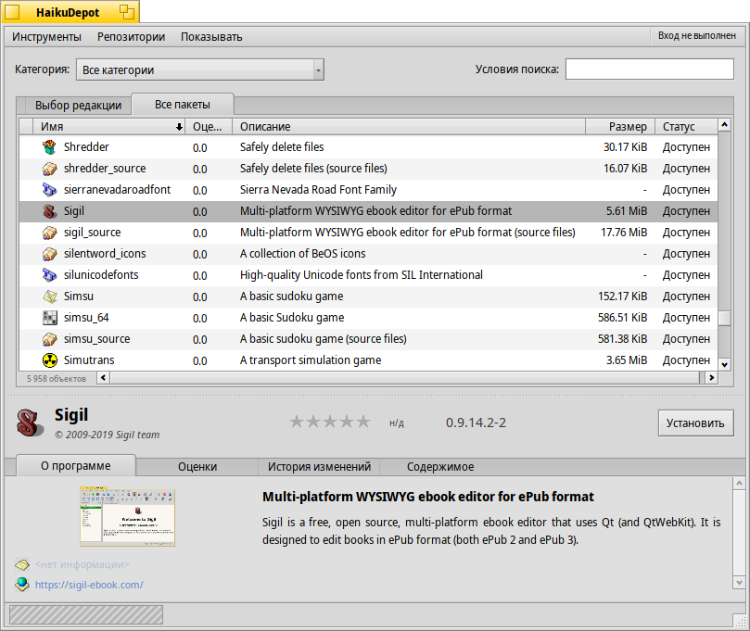
Task: Click the striped progress bar at bottom
Action: [86, 614]
